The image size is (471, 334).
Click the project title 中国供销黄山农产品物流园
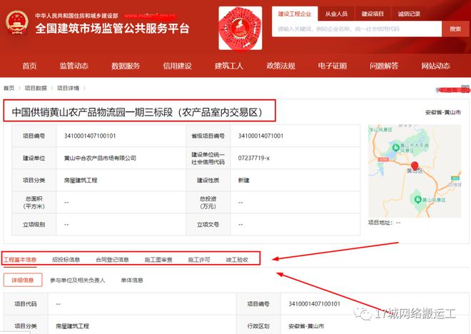tap(137, 112)
